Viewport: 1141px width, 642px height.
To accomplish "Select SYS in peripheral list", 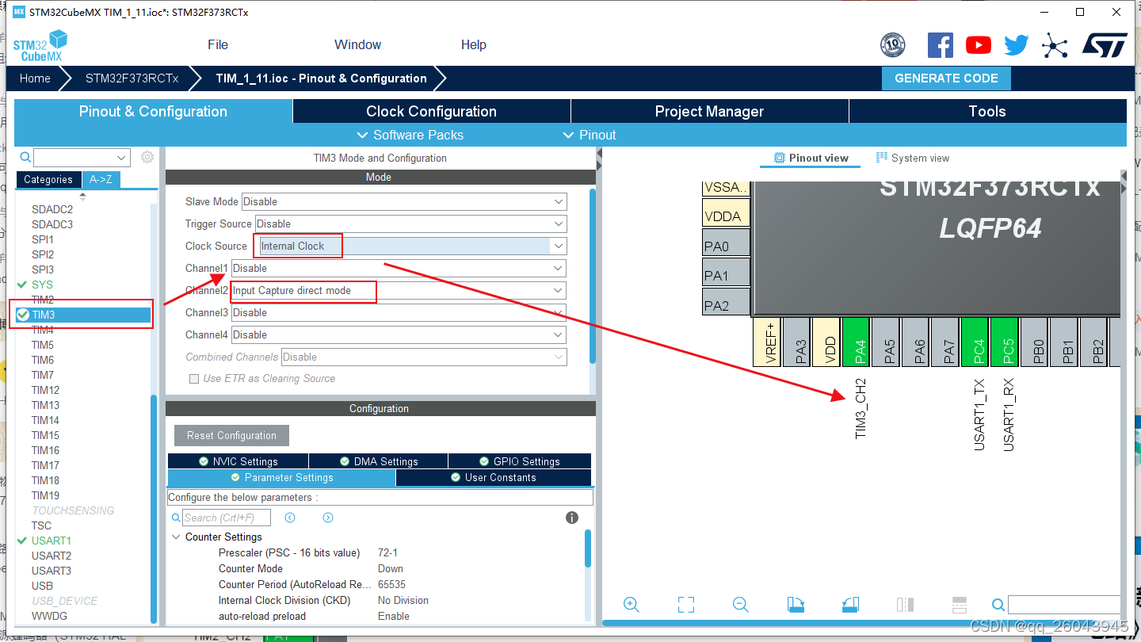I will pyautogui.click(x=42, y=285).
